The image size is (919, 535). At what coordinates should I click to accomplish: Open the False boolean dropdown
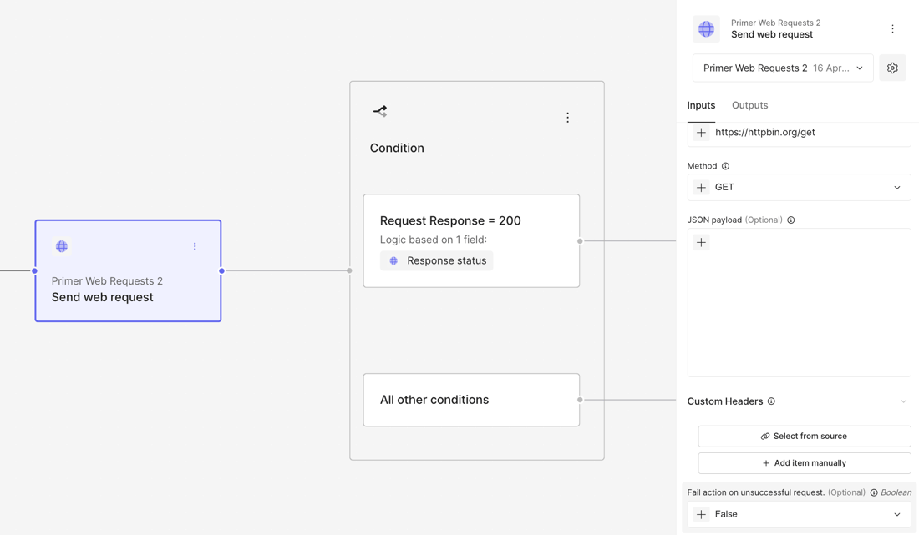[x=800, y=514]
